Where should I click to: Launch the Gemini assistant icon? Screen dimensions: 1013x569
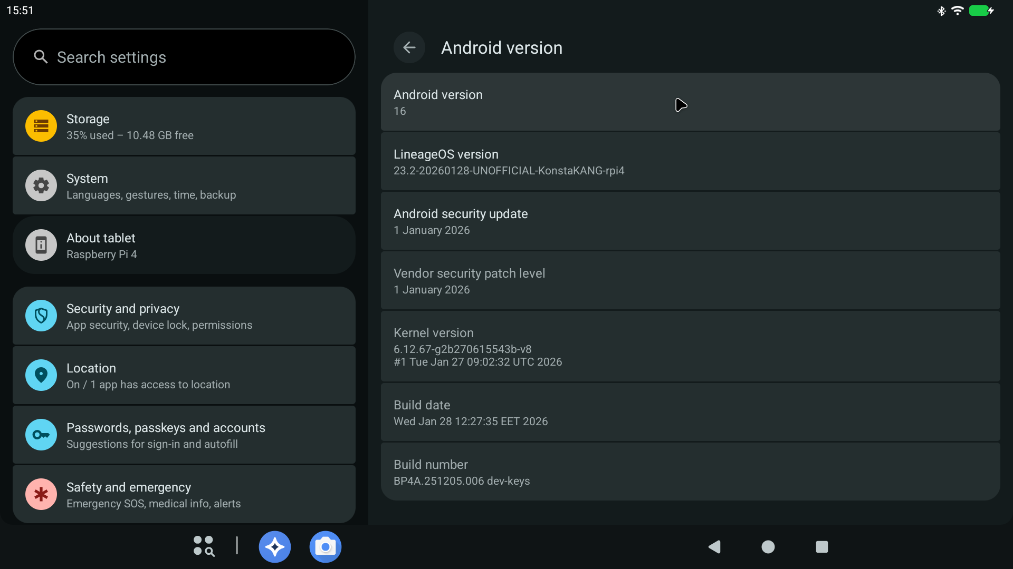(274, 546)
